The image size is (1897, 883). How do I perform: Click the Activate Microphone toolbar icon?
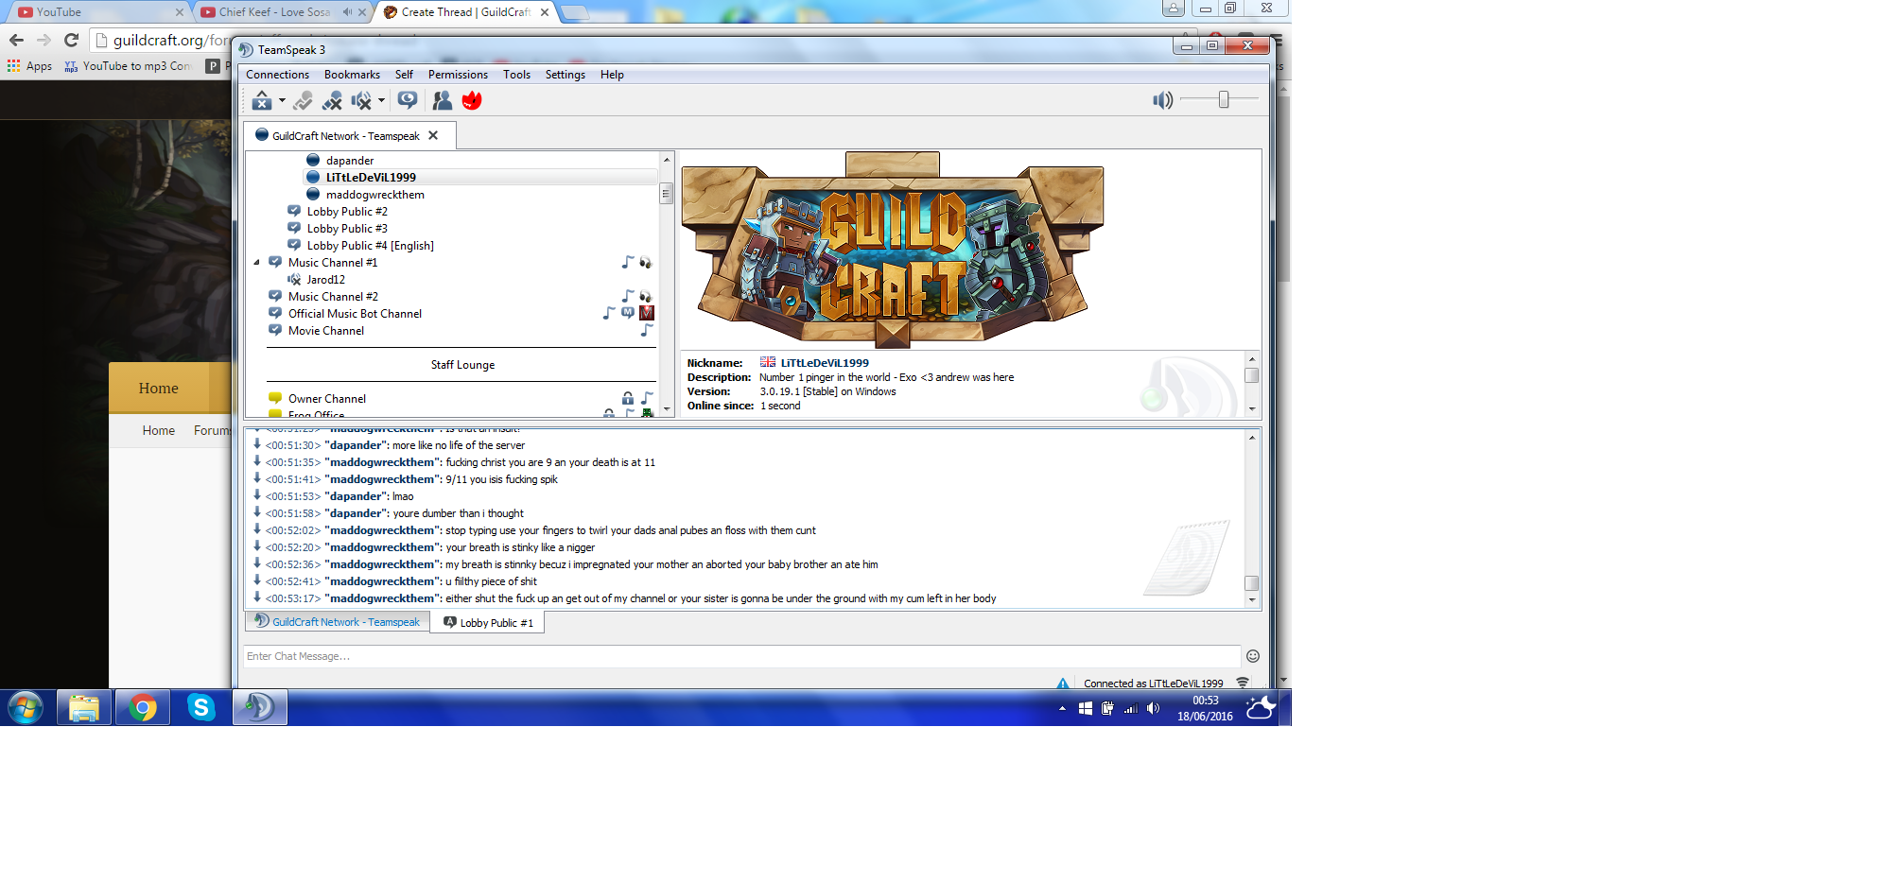click(x=303, y=100)
